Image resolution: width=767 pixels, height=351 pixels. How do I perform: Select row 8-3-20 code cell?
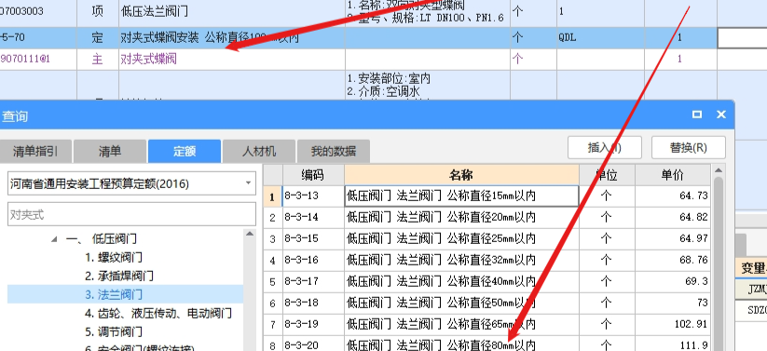point(313,344)
